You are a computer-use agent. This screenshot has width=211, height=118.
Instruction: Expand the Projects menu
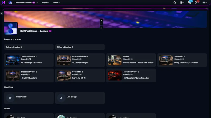(x=45, y=3)
